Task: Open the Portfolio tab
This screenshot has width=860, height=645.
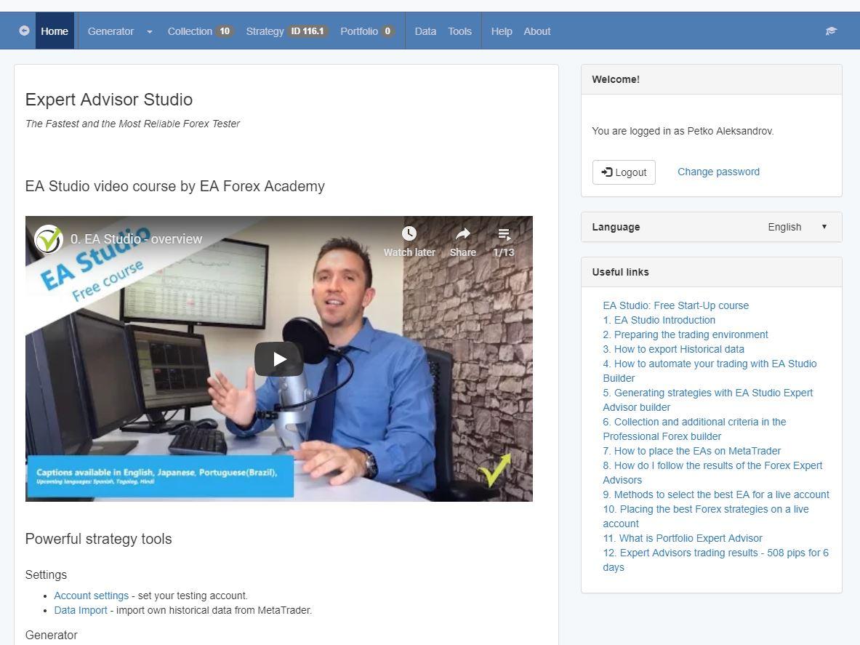Action: tap(367, 31)
